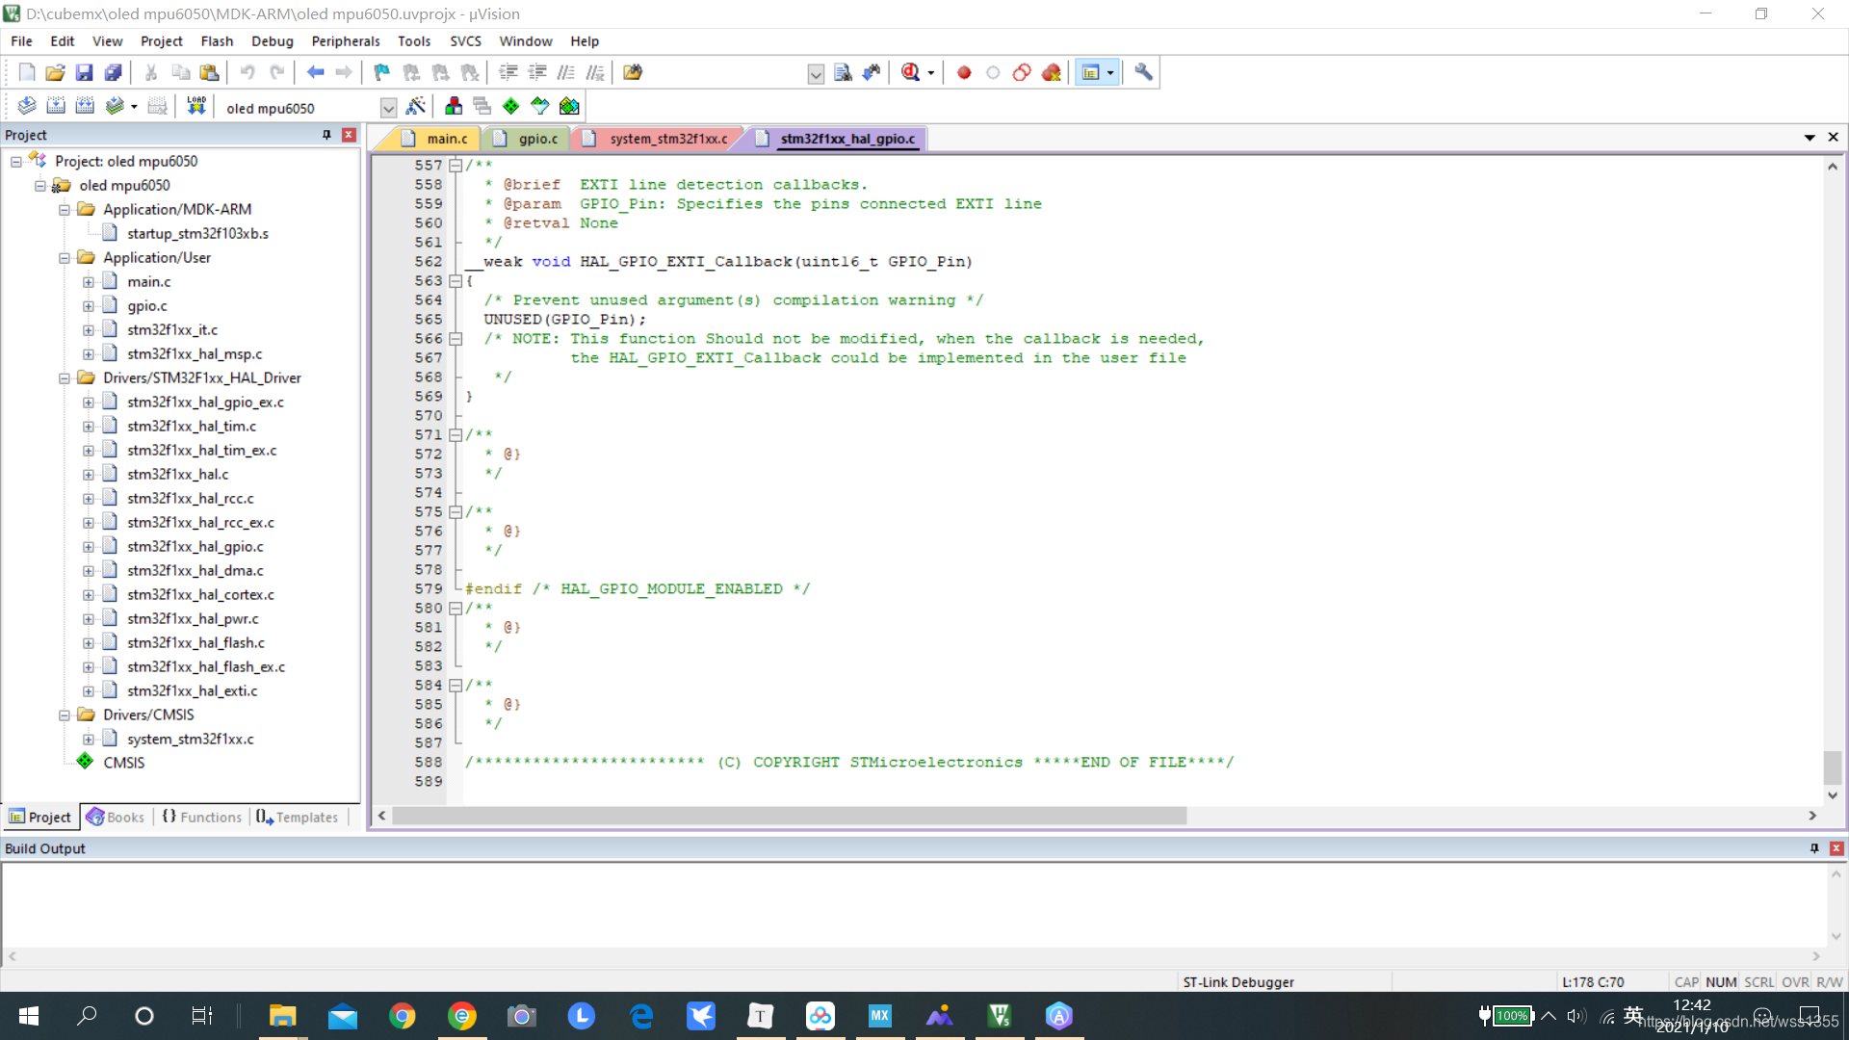This screenshot has width=1849, height=1040.
Task: Switch to the Functions panel tab
Action: click(202, 817)
